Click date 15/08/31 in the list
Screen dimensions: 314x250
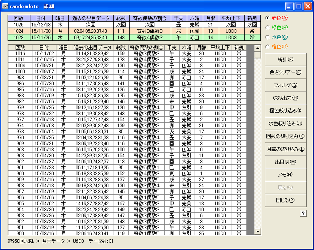coord(44,78)
